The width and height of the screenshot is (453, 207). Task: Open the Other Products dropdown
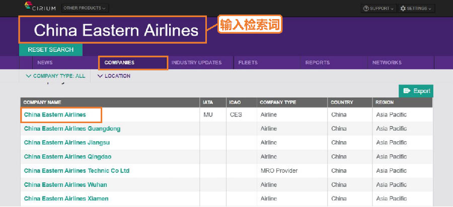tap(85, 8)
